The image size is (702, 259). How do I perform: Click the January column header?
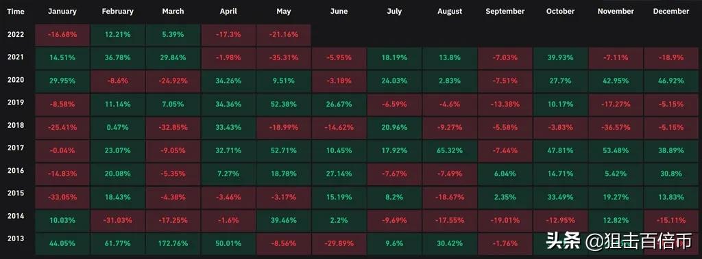coord(62,12)
